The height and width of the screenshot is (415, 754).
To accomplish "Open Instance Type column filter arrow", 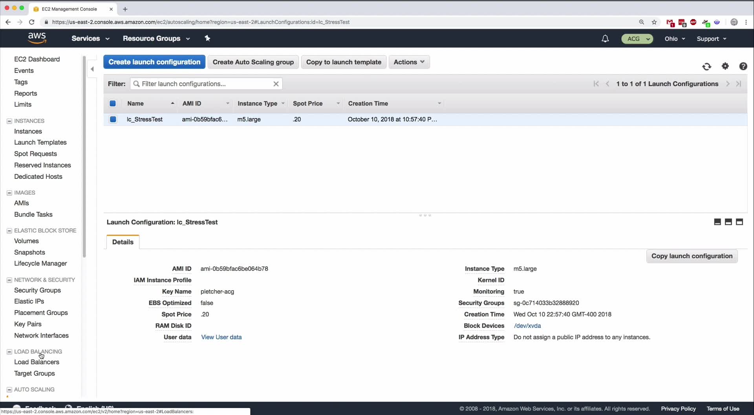I will coord(283,104).
